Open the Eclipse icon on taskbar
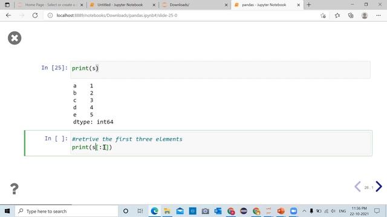This screenshot has width=387, height=217. pos(244,211)
